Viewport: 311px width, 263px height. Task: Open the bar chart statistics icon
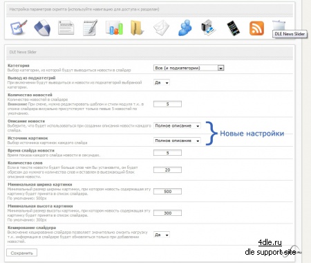[x=114, y=28]
